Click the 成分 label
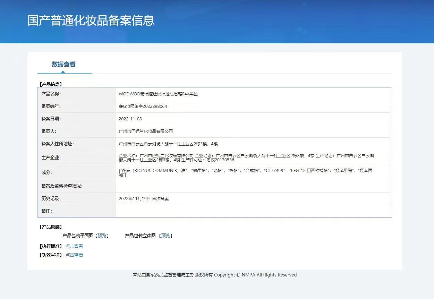 [x=46, y=173]
